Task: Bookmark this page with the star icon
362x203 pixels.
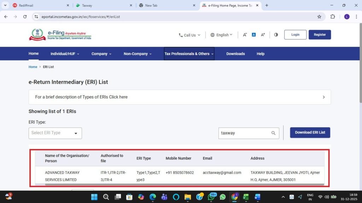Action: [319, 17]
